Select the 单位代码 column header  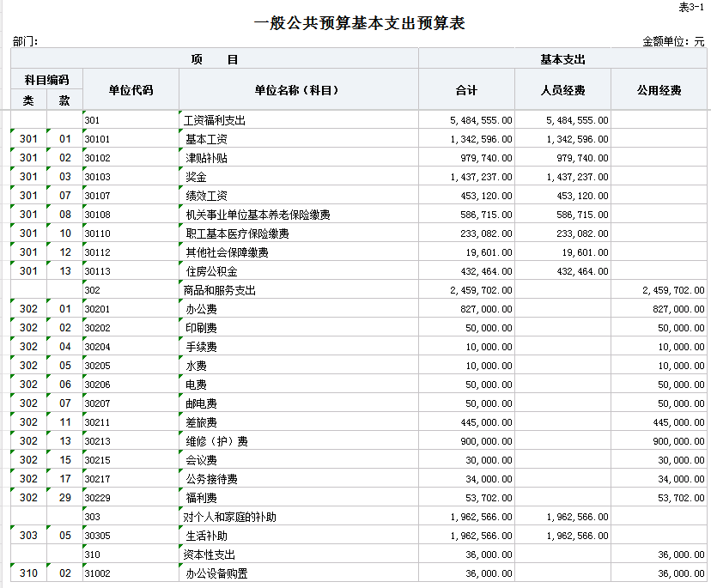click(131, 90)
